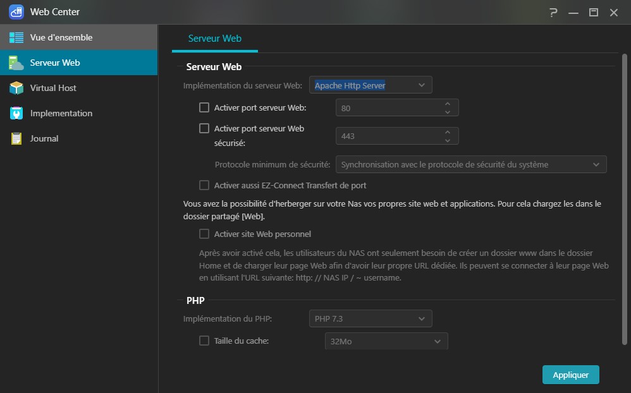Click the Implementation sidebar icon
Screen dimensions: 631x393
[16, 114]
